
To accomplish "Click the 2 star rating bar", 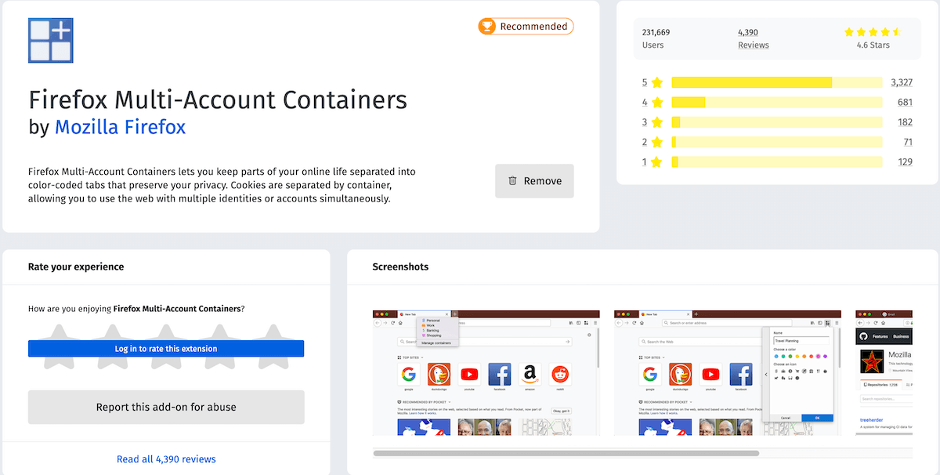I will [776, 142].
